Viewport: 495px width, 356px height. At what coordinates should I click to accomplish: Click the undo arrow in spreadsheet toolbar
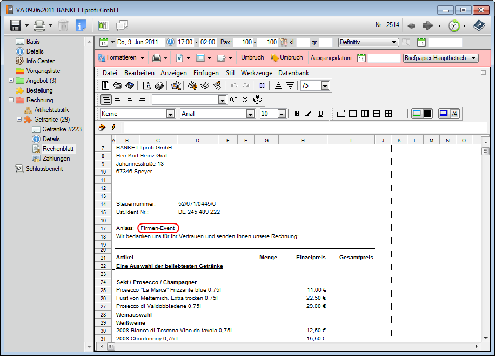point(234,85)
